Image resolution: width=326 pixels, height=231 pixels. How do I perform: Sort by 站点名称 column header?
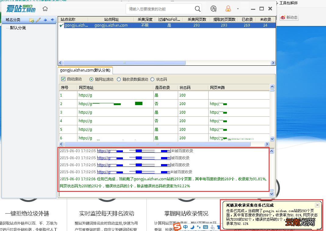68,19
